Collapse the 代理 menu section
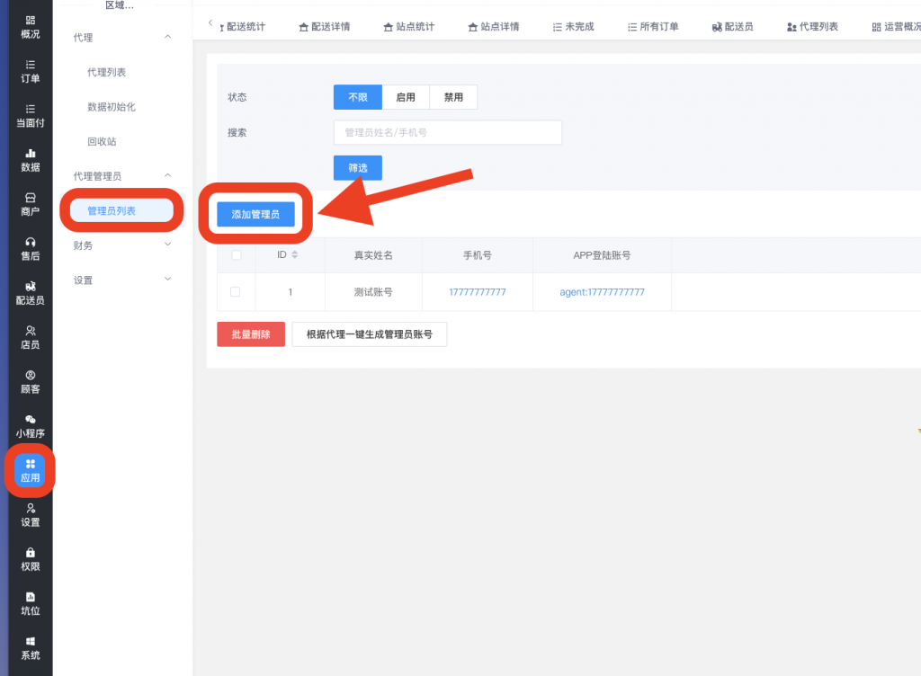The image size is (921, 676). coord(167,38)
